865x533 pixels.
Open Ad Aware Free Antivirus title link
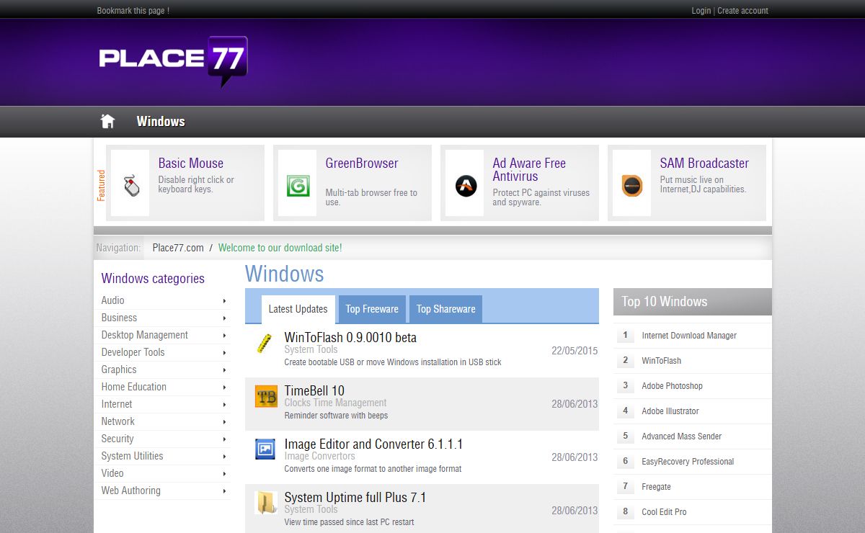[529, 170]
